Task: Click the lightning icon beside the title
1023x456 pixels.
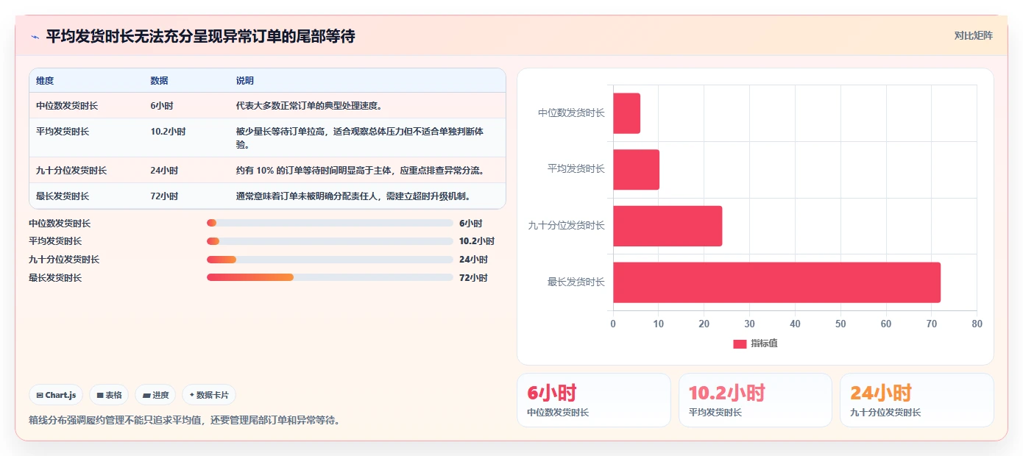Action: [35, 36]
